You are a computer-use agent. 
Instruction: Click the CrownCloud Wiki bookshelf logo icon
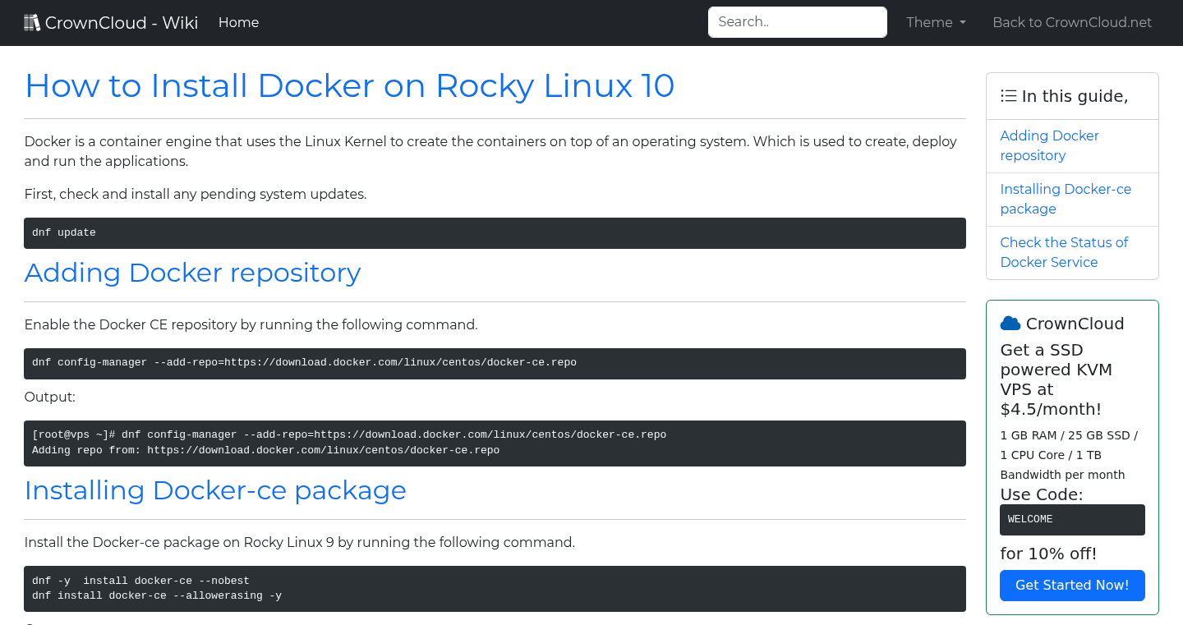[x=32, y=21]
